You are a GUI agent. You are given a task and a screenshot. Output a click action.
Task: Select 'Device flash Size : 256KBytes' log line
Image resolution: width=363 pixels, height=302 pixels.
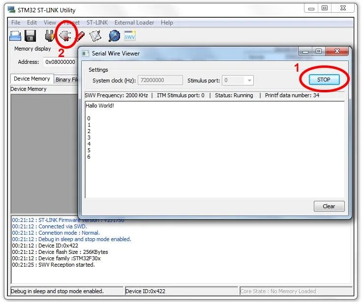point(60,252)
